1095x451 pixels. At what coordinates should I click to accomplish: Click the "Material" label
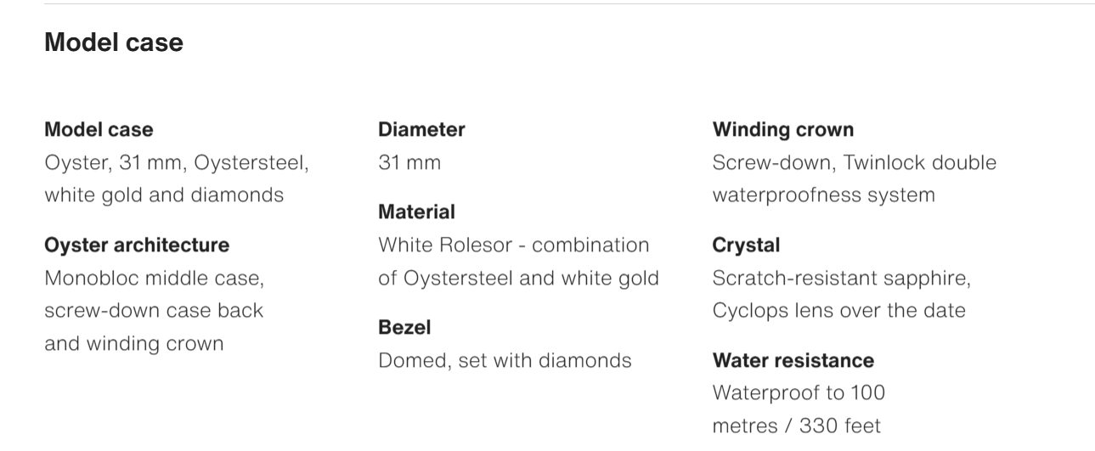(x=416, y=212)
